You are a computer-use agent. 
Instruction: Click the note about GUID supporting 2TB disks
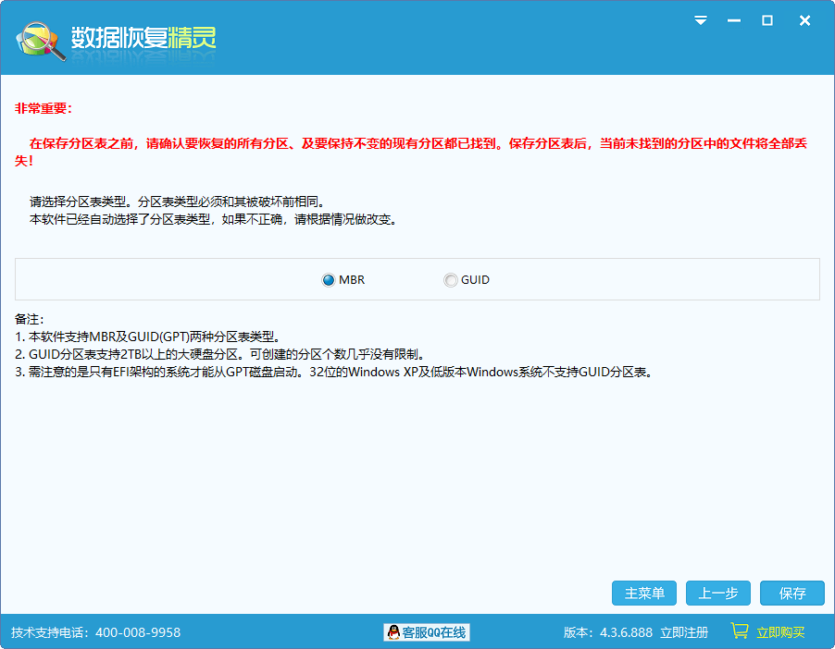[x=220, y=354]
